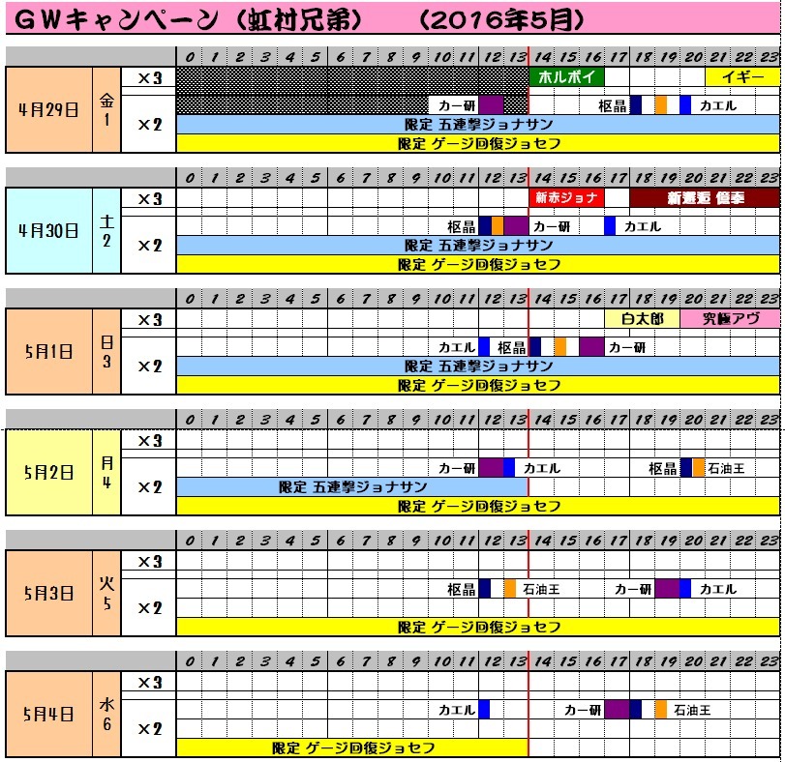Click the yellow ゲージ回復ジョセフ bar on 5月4日

[351, 747]
